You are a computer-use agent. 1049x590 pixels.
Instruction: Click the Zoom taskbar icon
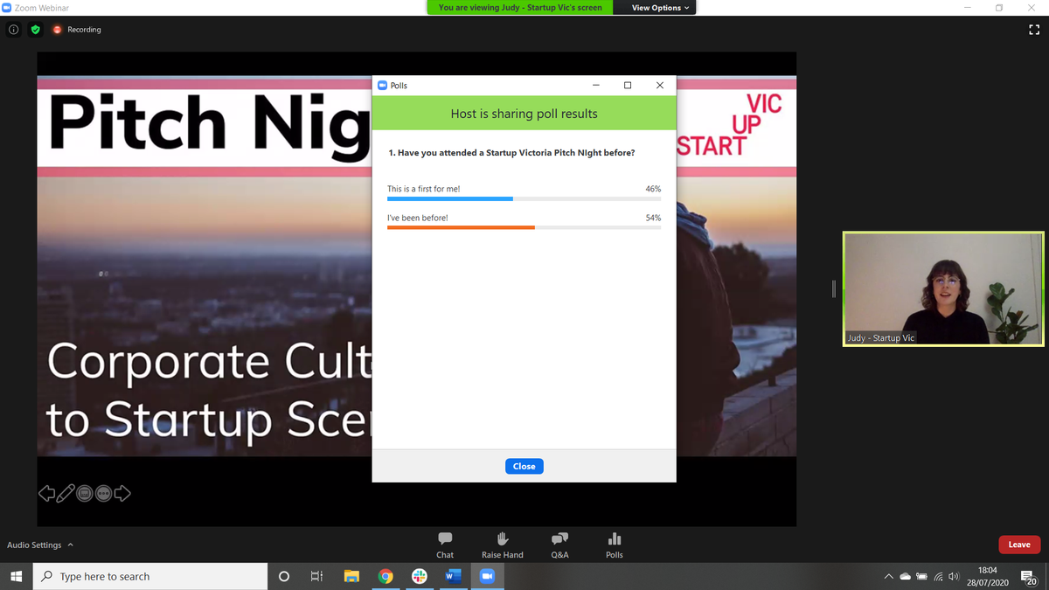[488, 576]
